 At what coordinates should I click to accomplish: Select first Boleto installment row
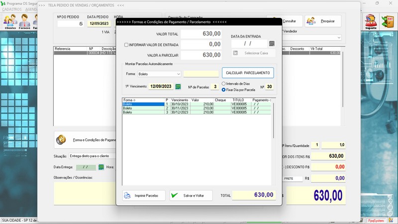[143, 104]
